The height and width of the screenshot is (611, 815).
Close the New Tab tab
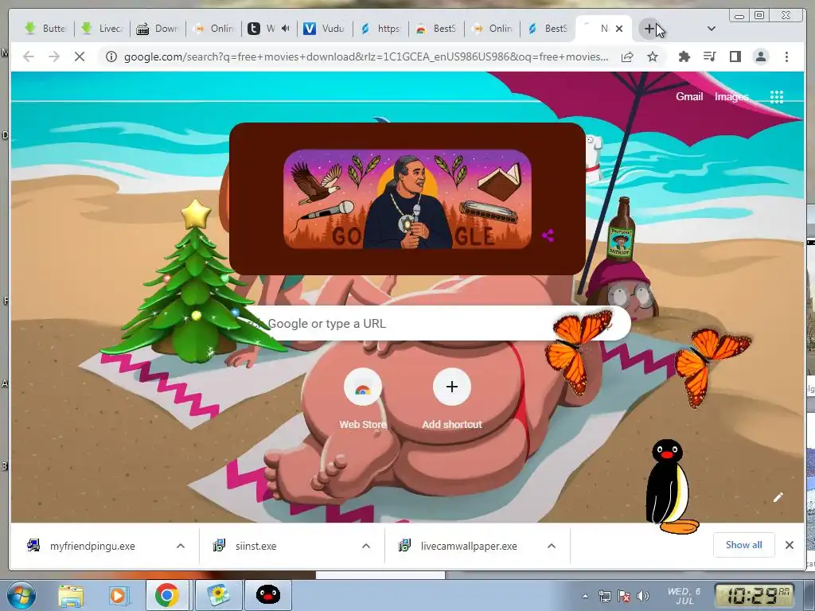point(619,29)
